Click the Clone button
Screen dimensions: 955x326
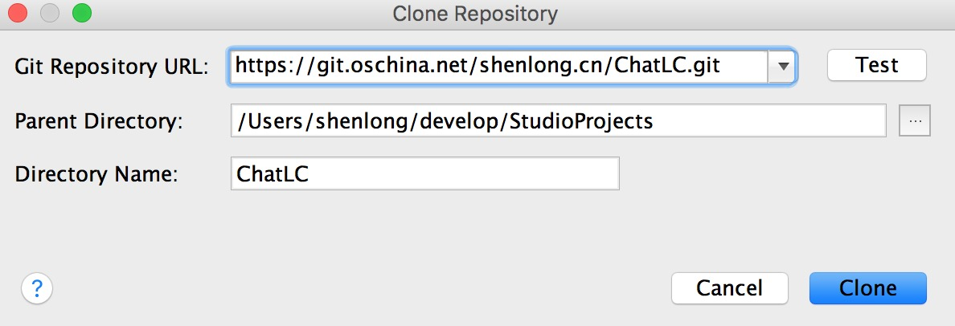867,288
